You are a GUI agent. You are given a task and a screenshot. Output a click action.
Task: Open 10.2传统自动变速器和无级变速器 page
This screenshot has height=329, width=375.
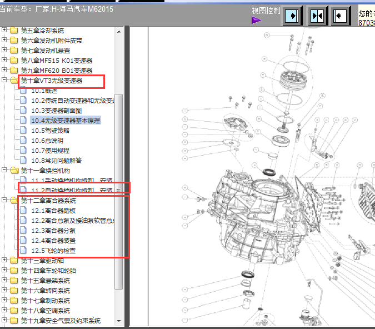[72, 101]
